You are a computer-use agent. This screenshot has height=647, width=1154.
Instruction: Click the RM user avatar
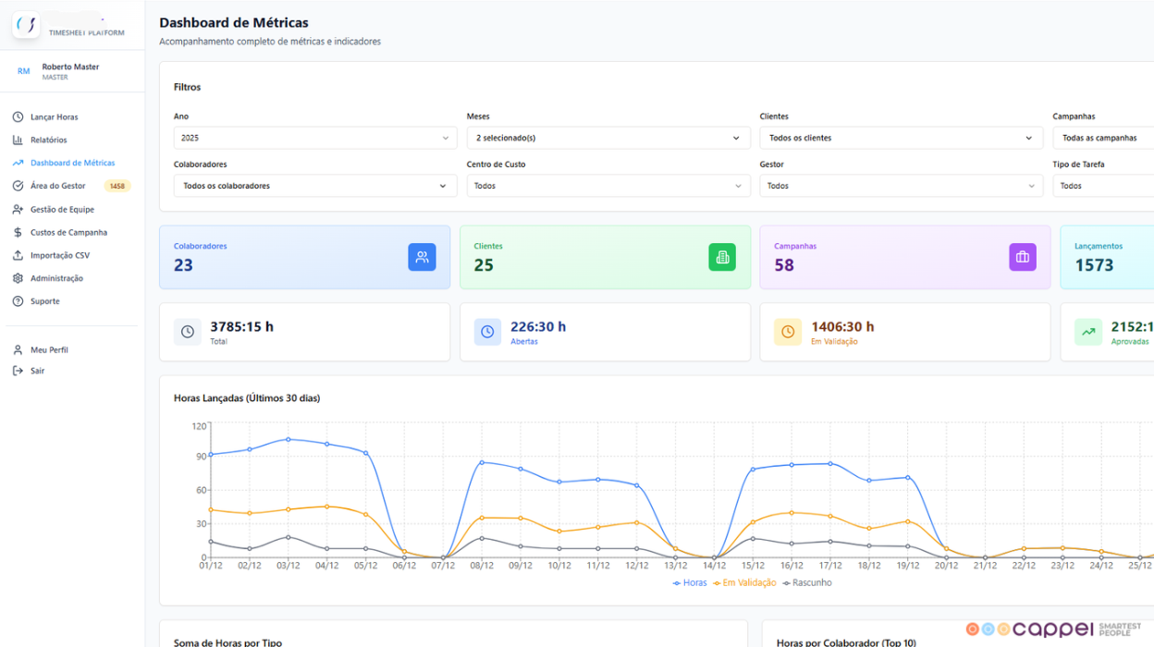click(24, 71)
